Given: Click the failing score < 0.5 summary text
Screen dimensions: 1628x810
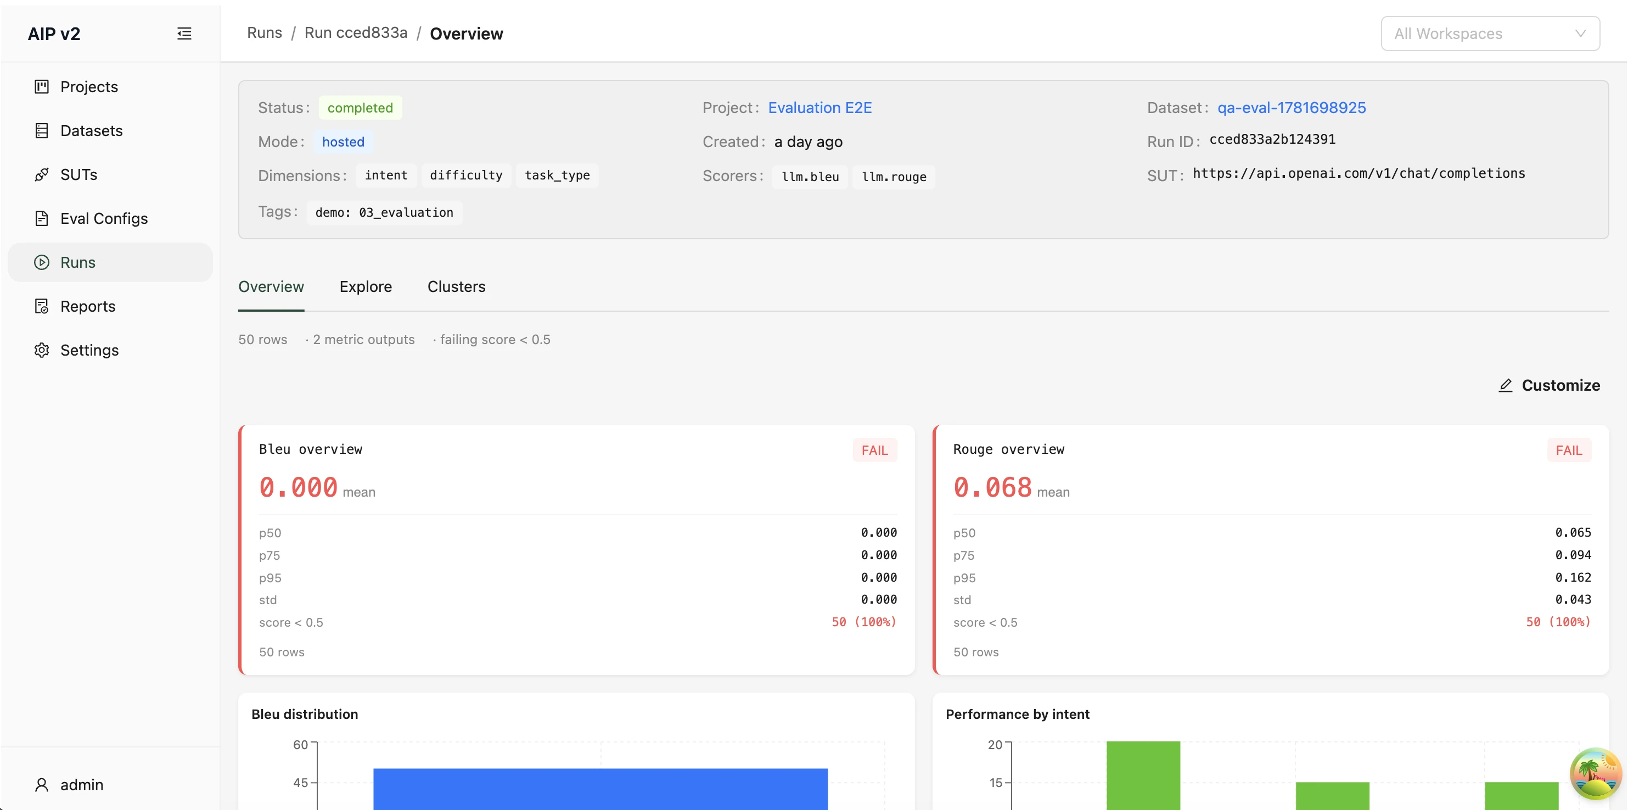Looking at the screenshot, I should coord(495,340).
